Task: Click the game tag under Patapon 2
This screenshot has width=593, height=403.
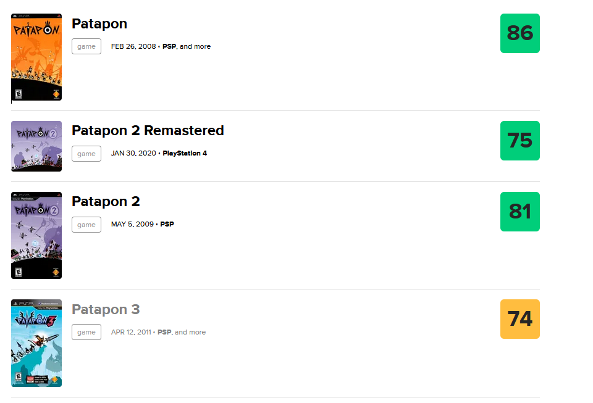Action: (86, 225)
